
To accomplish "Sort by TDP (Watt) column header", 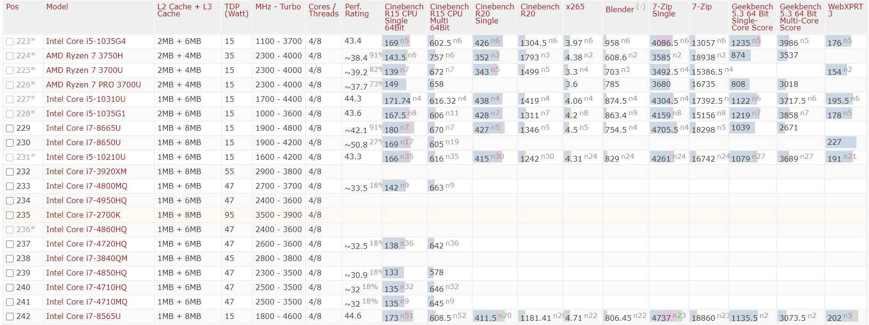I will coord(236,10).
